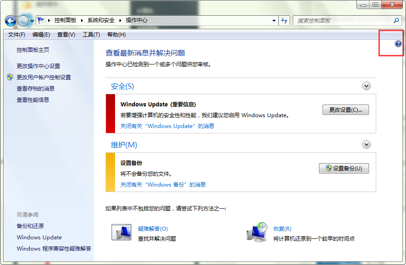Click the Back navigation arrow button
The height and width of the screenshot is (265, 406).
click(x=11, y=21)
